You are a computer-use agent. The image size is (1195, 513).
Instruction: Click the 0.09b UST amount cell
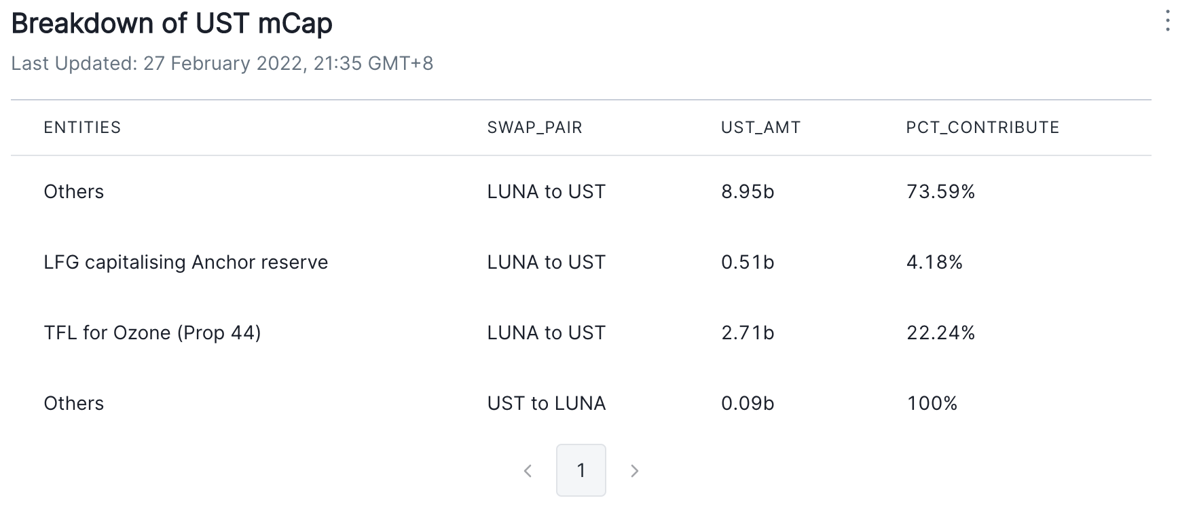(748, 404)
